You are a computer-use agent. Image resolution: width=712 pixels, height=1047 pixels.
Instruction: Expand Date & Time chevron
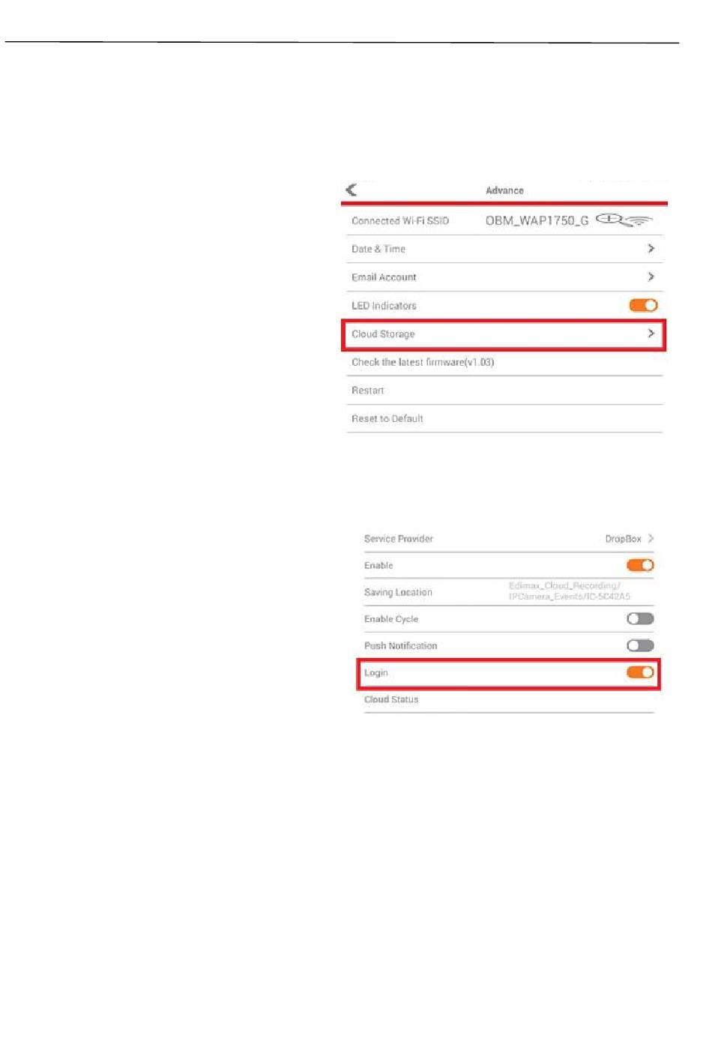[651, 248]
